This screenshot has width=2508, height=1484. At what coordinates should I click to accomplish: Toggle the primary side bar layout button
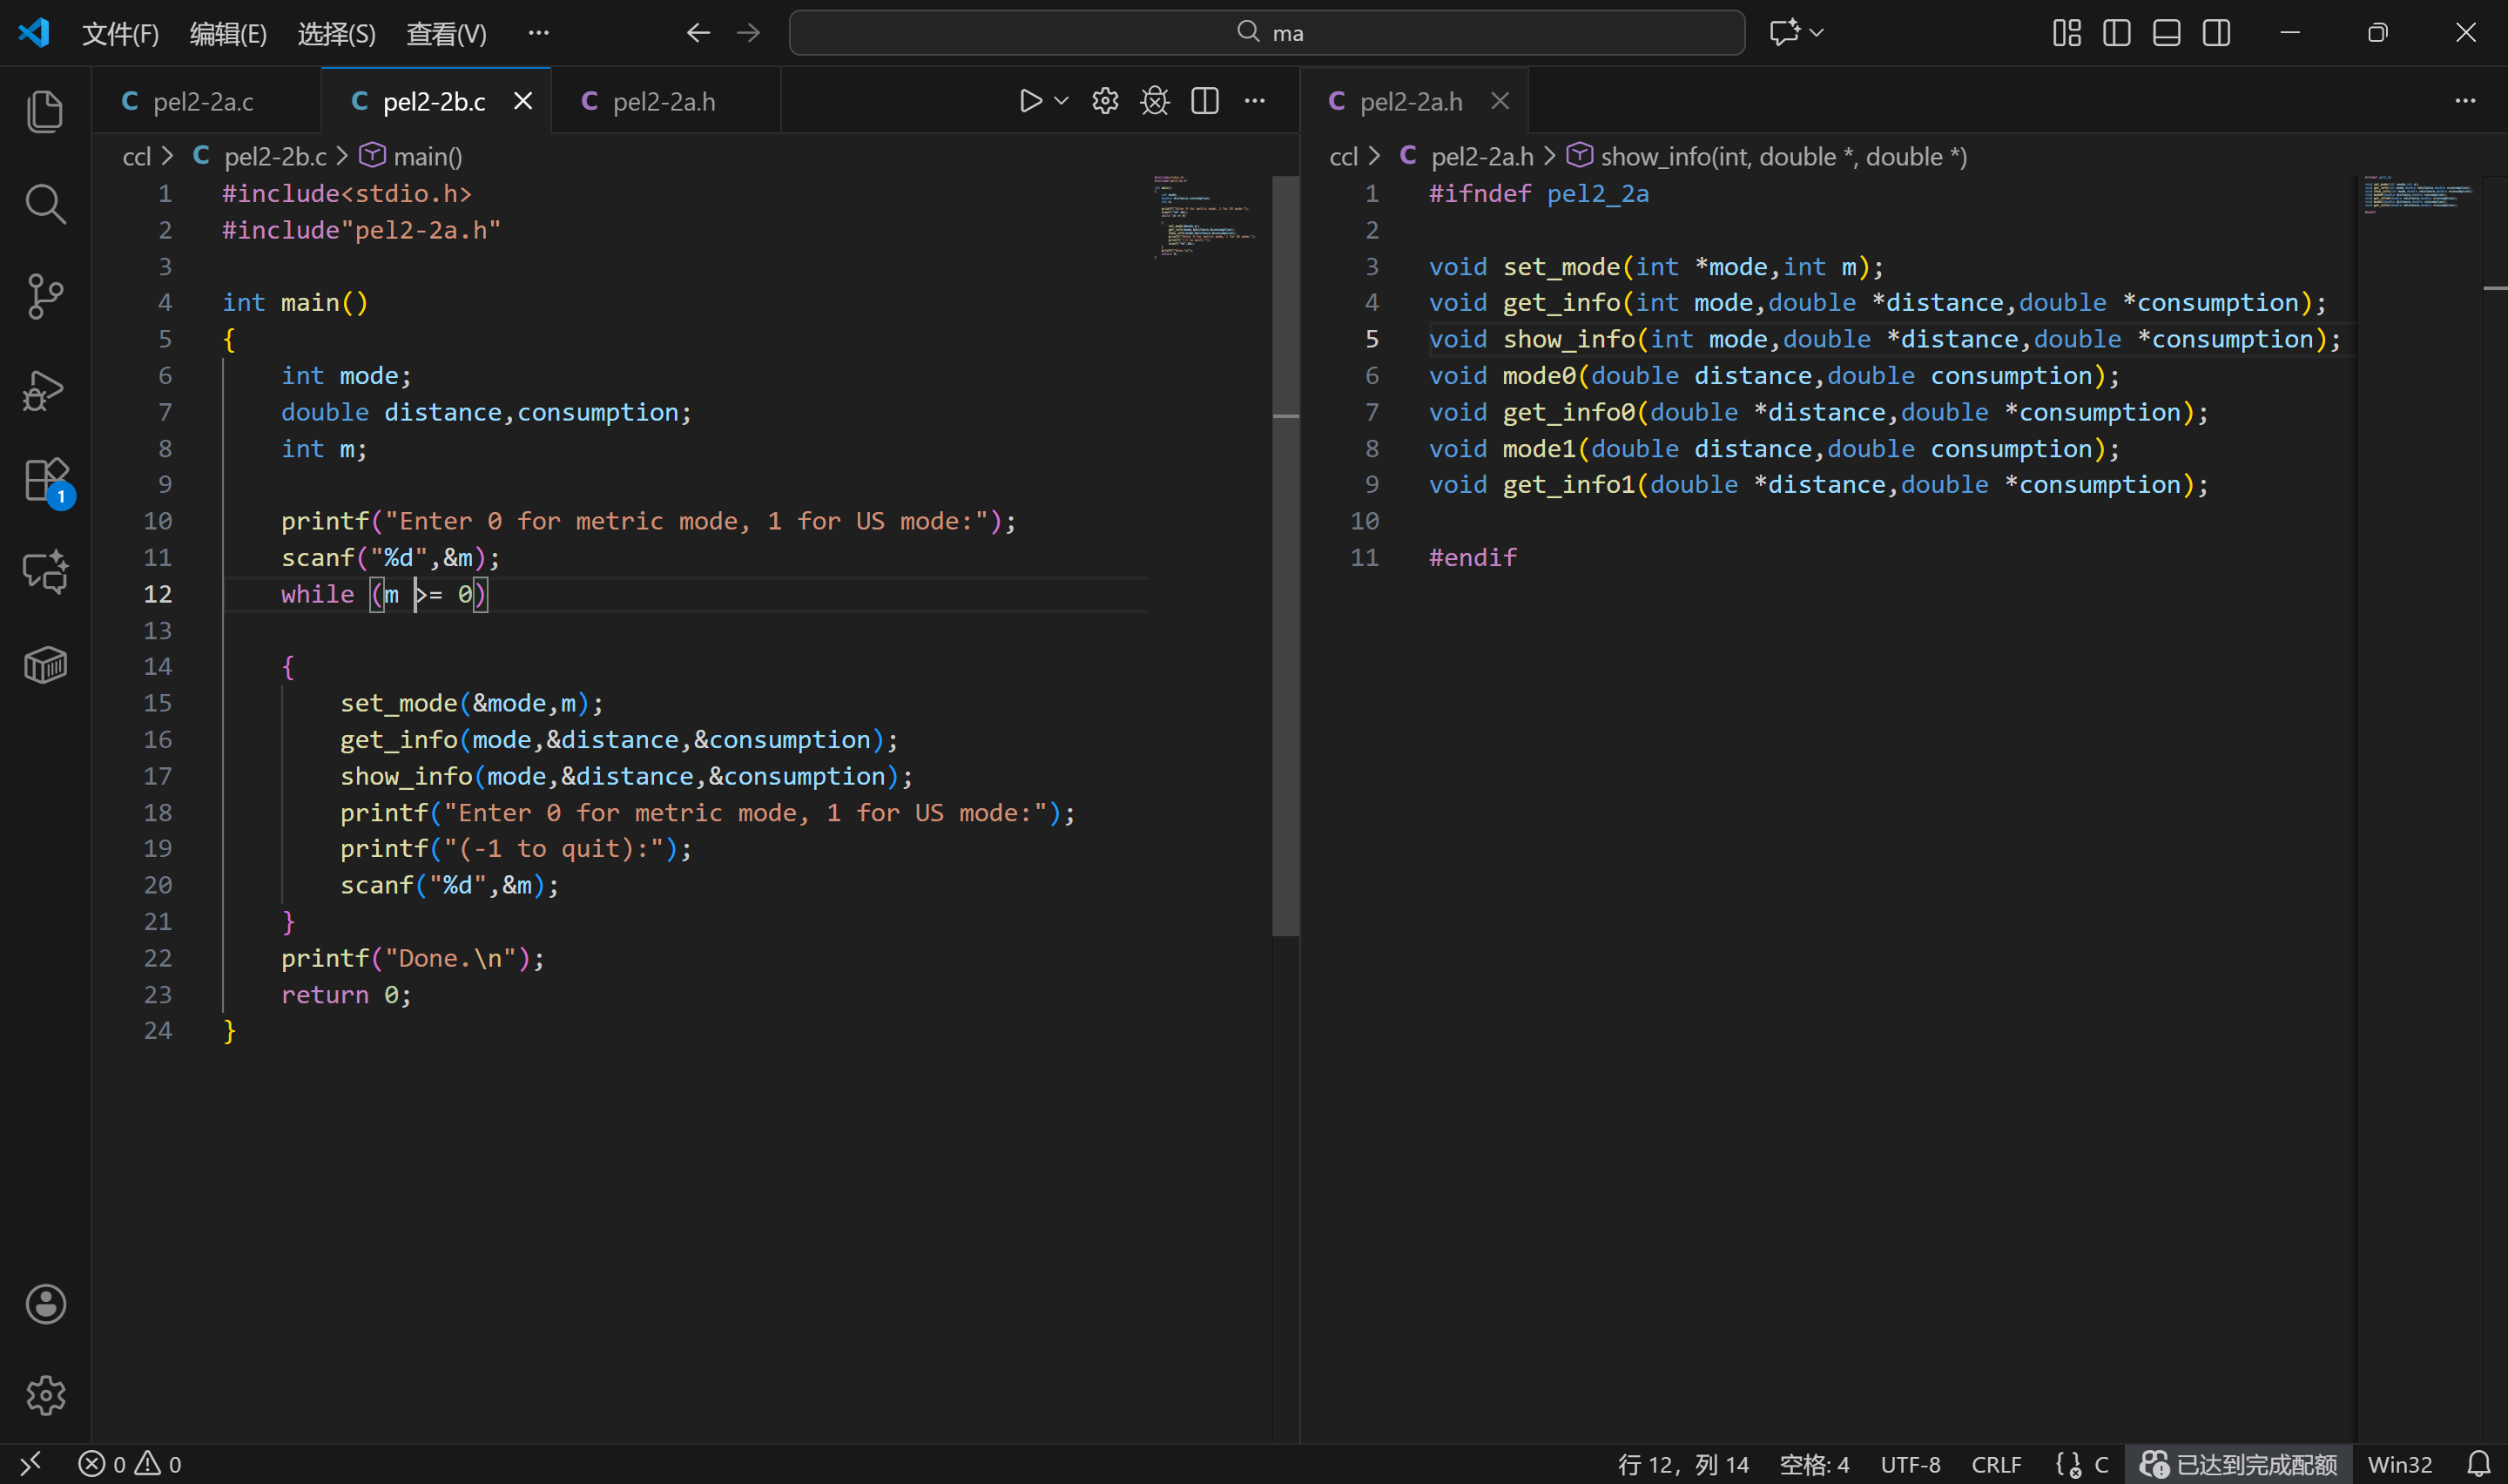click(x=2116, y=33)
